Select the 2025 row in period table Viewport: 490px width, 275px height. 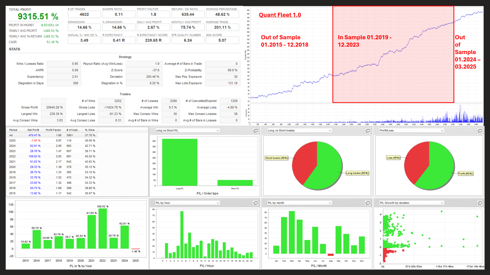point(52,140)
